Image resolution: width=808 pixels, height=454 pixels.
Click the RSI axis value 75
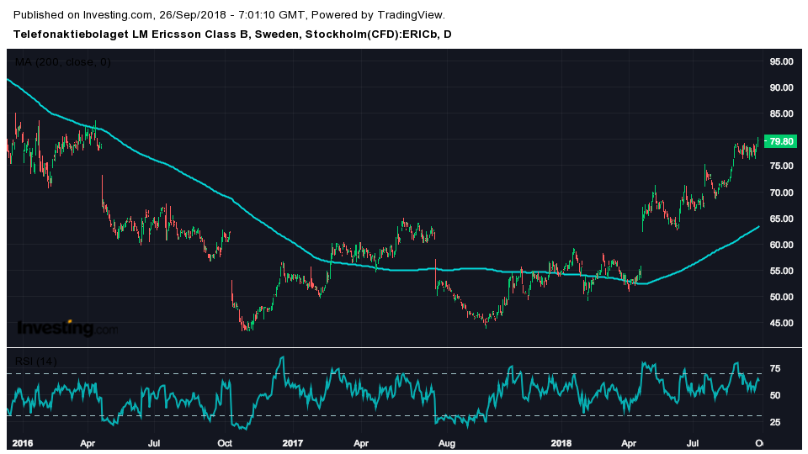775,369
